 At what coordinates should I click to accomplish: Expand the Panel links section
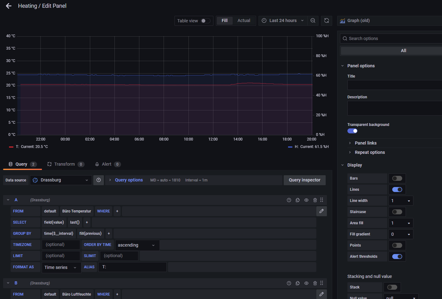365,143
